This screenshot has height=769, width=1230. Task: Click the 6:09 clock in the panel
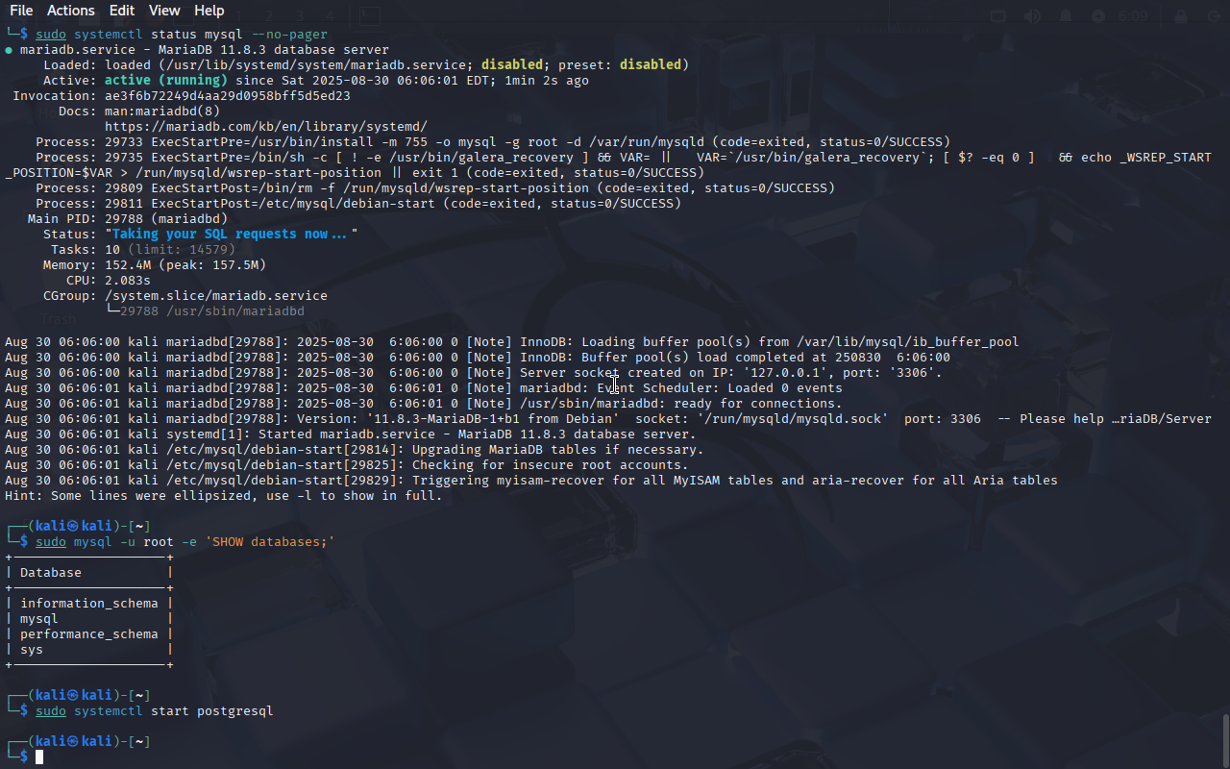pos(1134,16)
